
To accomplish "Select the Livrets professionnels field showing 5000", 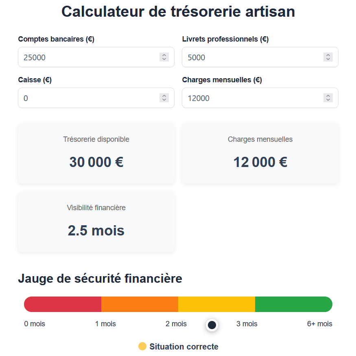I will click(x=260, y=57).
